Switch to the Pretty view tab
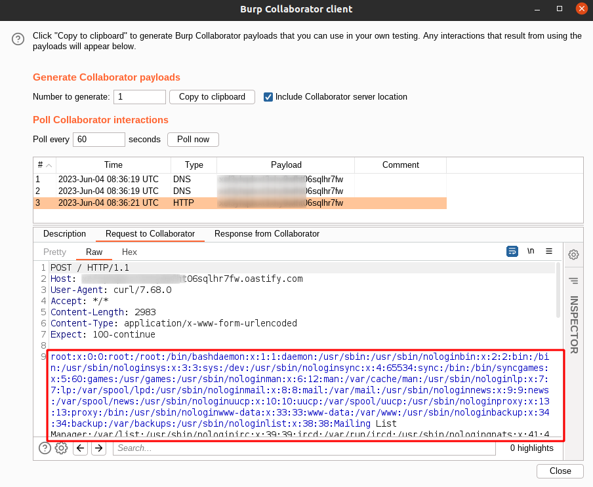 (x=55, y=252)
